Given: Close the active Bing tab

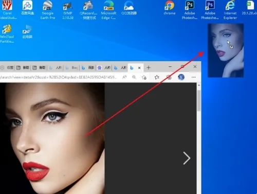Looking at the screenshot, I should pos(139,68).
